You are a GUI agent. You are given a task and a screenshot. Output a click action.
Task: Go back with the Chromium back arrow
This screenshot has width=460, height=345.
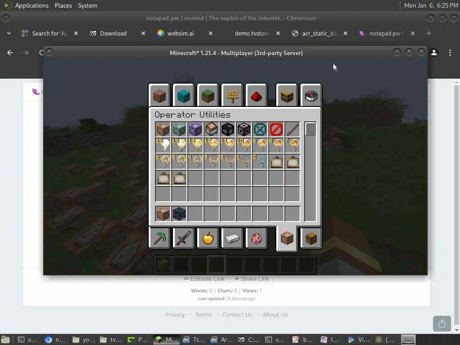[10, 53]
